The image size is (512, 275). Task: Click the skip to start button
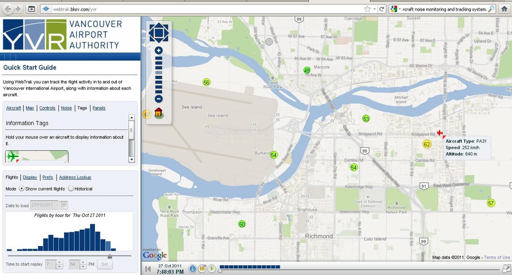coord(148,269)
